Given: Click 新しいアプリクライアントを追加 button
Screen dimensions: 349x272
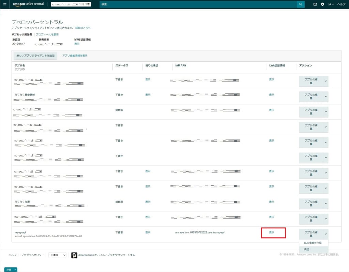Looking at the screenshot, I should [35, 56].
